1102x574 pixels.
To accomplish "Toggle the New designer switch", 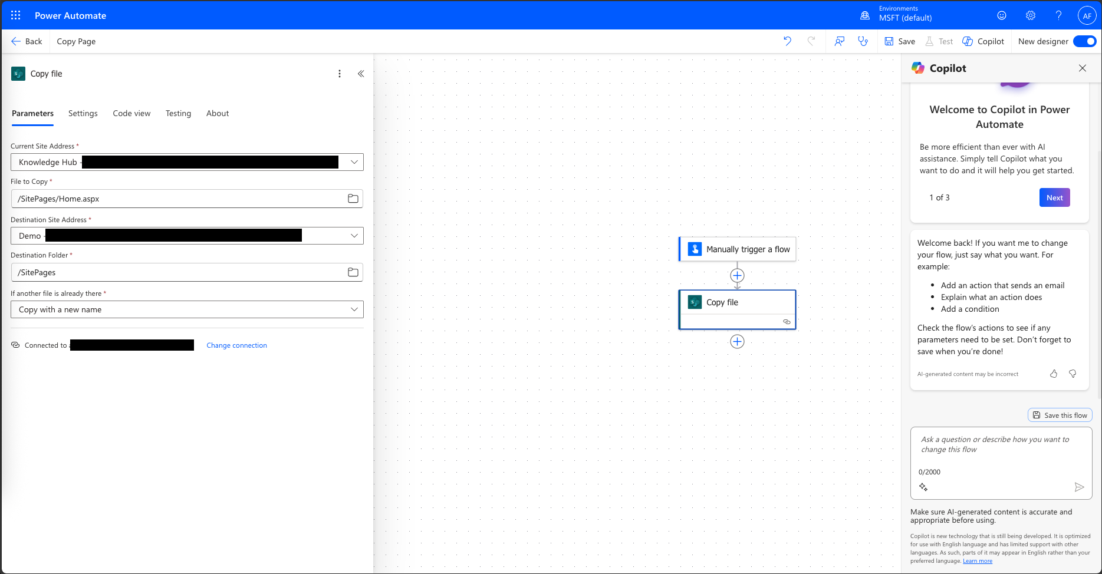I will tap(1084, 41).
